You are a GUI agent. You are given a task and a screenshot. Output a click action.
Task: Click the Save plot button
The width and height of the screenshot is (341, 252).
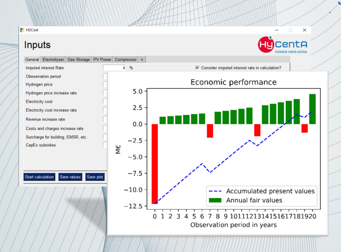[95, 177]
